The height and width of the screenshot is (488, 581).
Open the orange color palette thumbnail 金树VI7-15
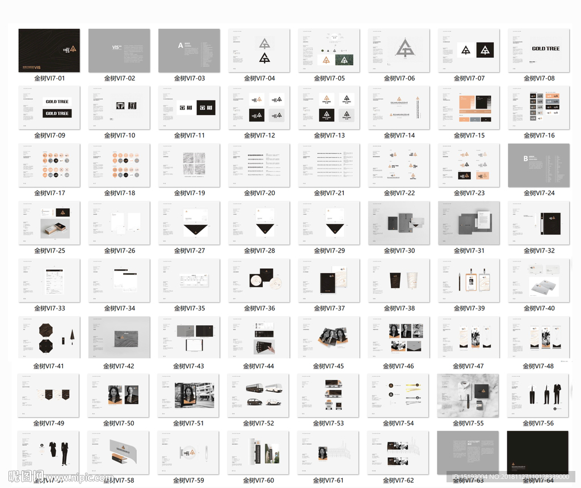469,108
